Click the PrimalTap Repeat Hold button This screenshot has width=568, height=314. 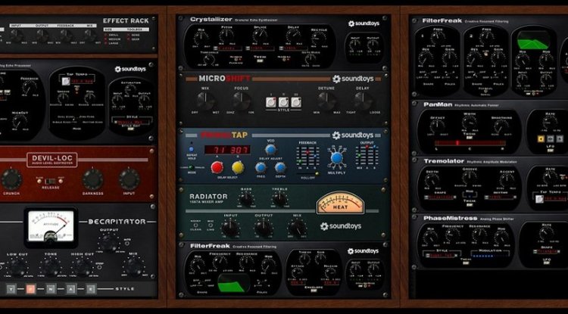click(x=192, y=149)
